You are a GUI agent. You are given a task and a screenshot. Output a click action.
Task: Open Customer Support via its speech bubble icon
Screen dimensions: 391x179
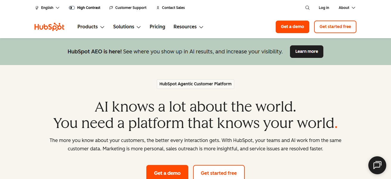tap(111, 7)
